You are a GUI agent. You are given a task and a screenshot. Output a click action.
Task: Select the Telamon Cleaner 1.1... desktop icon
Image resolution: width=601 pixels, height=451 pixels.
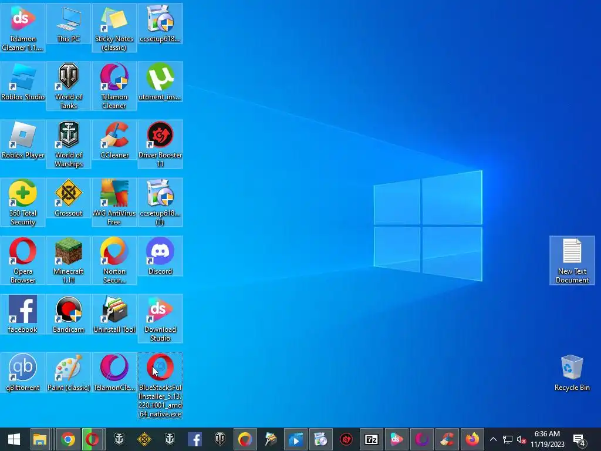(x=23, y=28)
